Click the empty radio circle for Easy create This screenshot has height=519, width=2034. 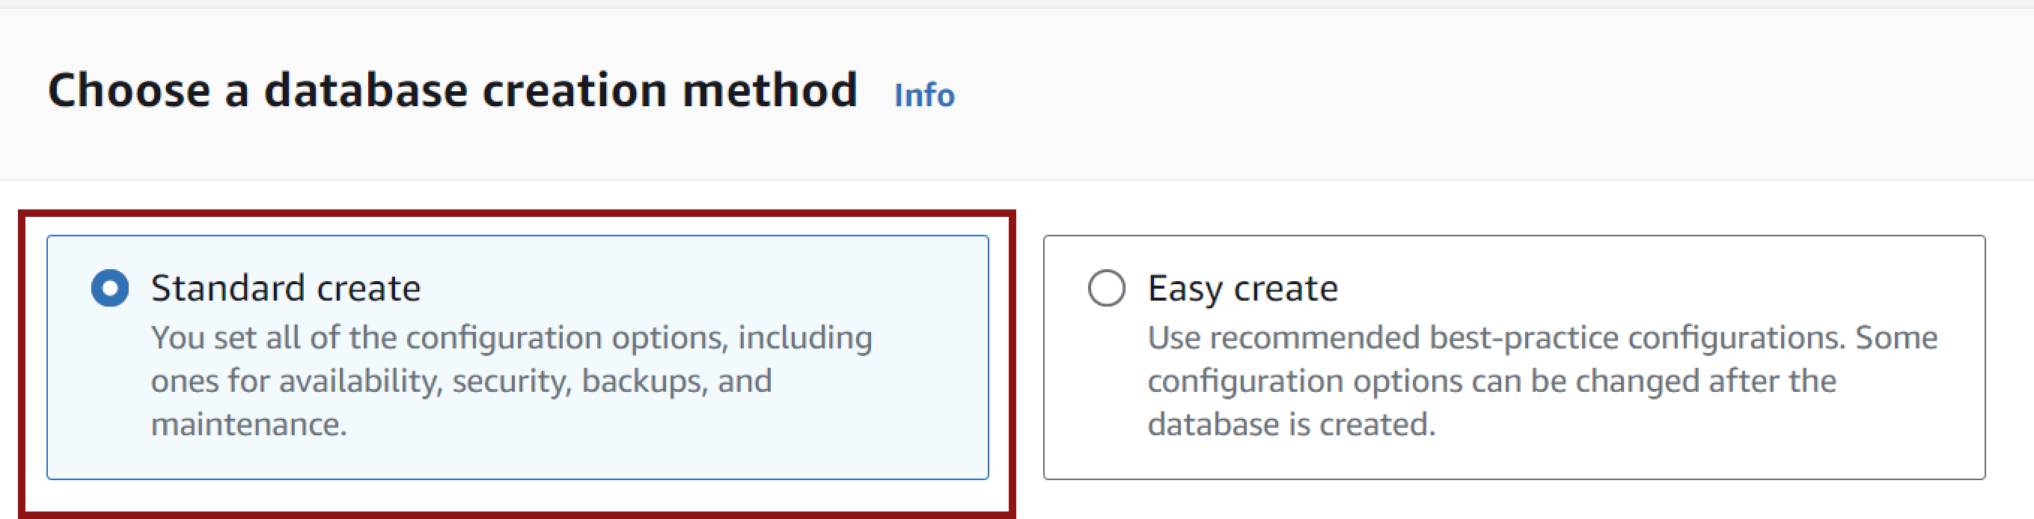1106,288
